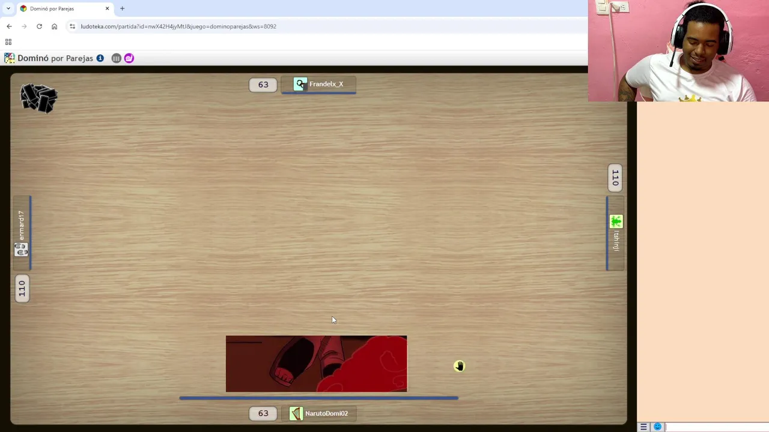Open the chat menu hamburger icon
Image resolution: width=769 pixels, height=432 pixels.
click(x=643, y=427)
